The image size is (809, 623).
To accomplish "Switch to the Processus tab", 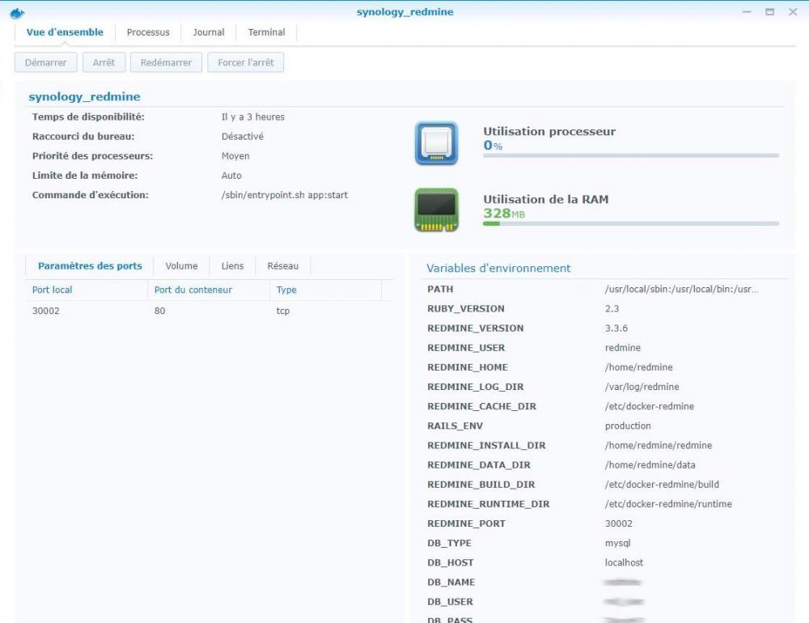I will pos(148,32).
